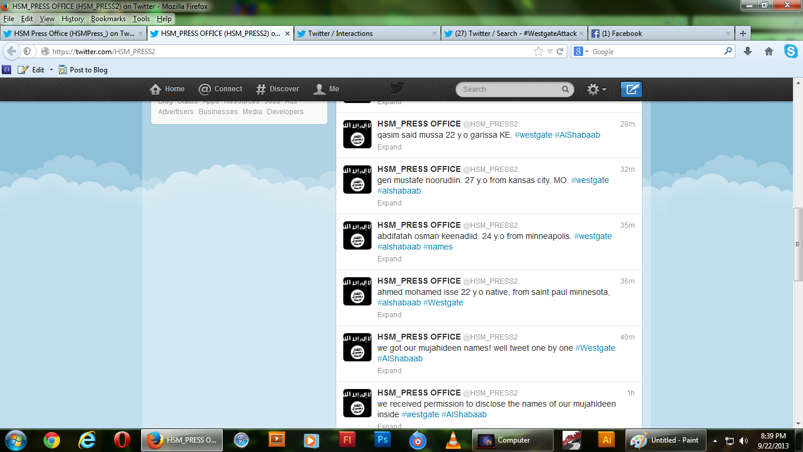Switch to the Twitter / Interactions tab
Image resolution: width=803 pixels, height=452 pixels.
click(367, 34)
